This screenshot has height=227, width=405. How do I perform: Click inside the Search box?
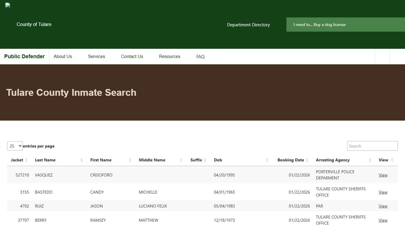(x=372, y=146)
